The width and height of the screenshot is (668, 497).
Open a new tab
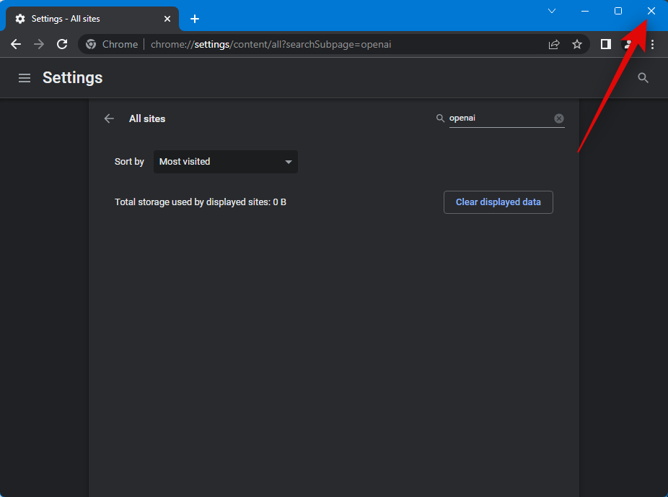195,19
